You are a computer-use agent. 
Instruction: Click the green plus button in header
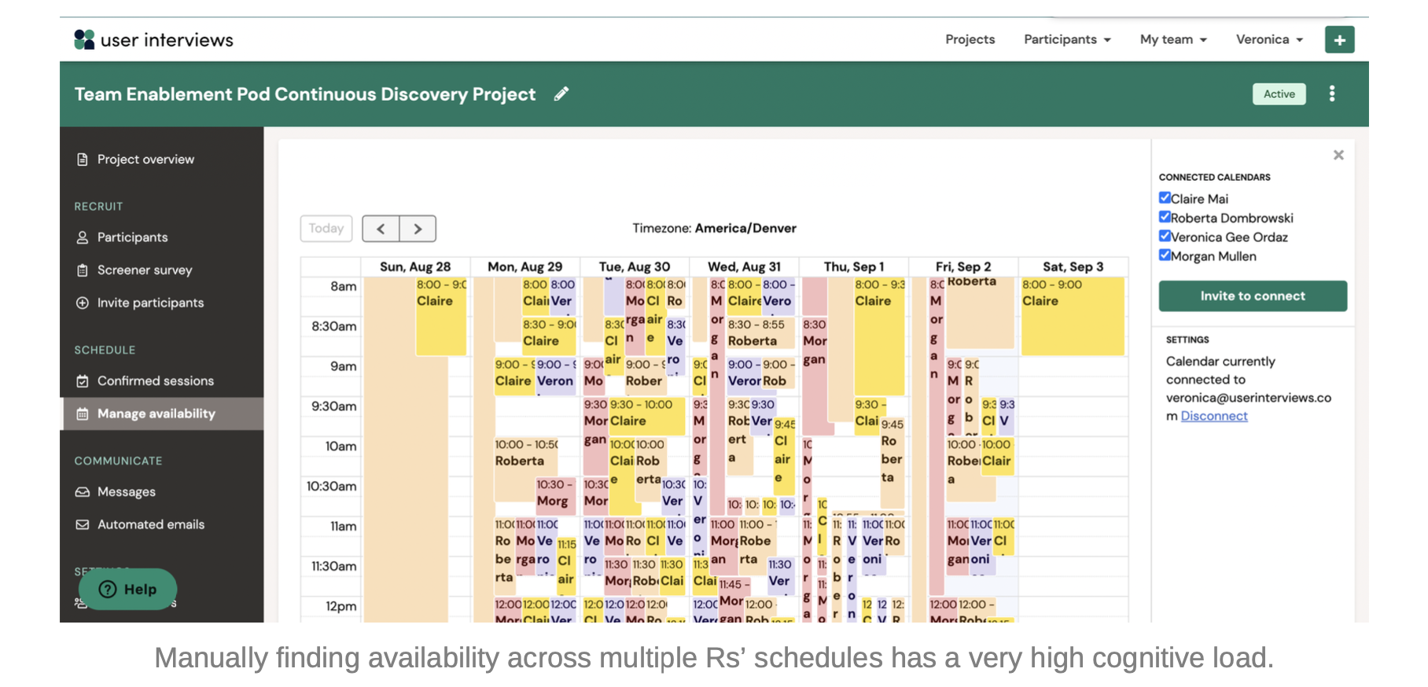pyautogui.click(x=1339, y=39)
